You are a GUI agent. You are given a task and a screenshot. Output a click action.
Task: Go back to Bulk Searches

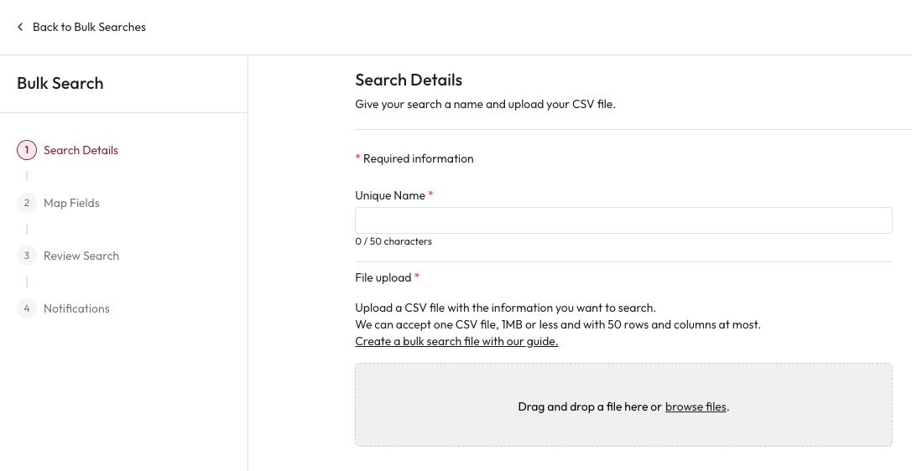(89, 27)
